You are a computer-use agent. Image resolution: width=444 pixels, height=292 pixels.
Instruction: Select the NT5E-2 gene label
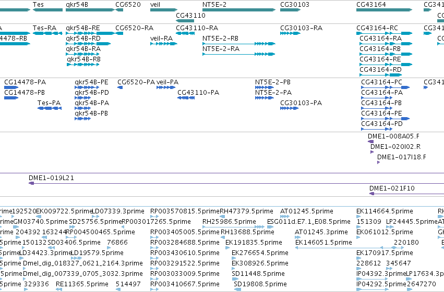coord(214,5)
